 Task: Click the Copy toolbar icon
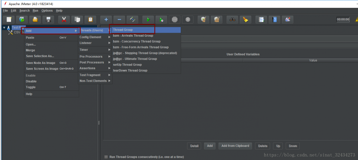click(x=77, y=20)
